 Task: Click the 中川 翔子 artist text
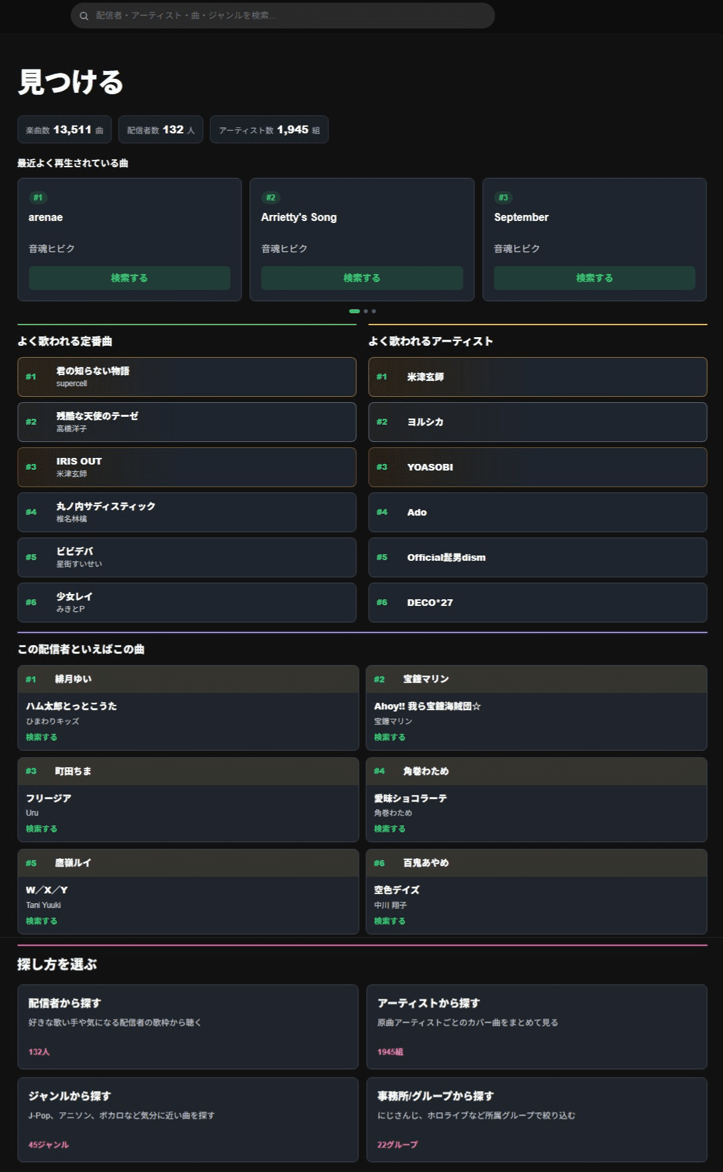(390, 905)
